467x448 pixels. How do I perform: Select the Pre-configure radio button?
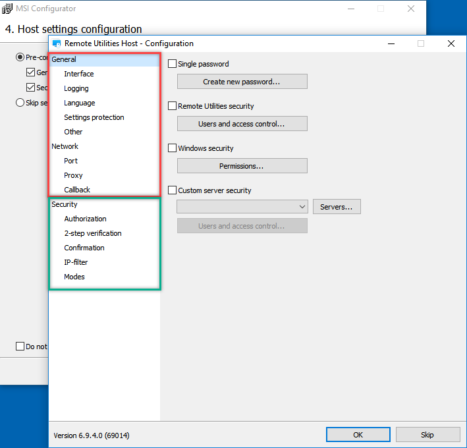point(20,57)
